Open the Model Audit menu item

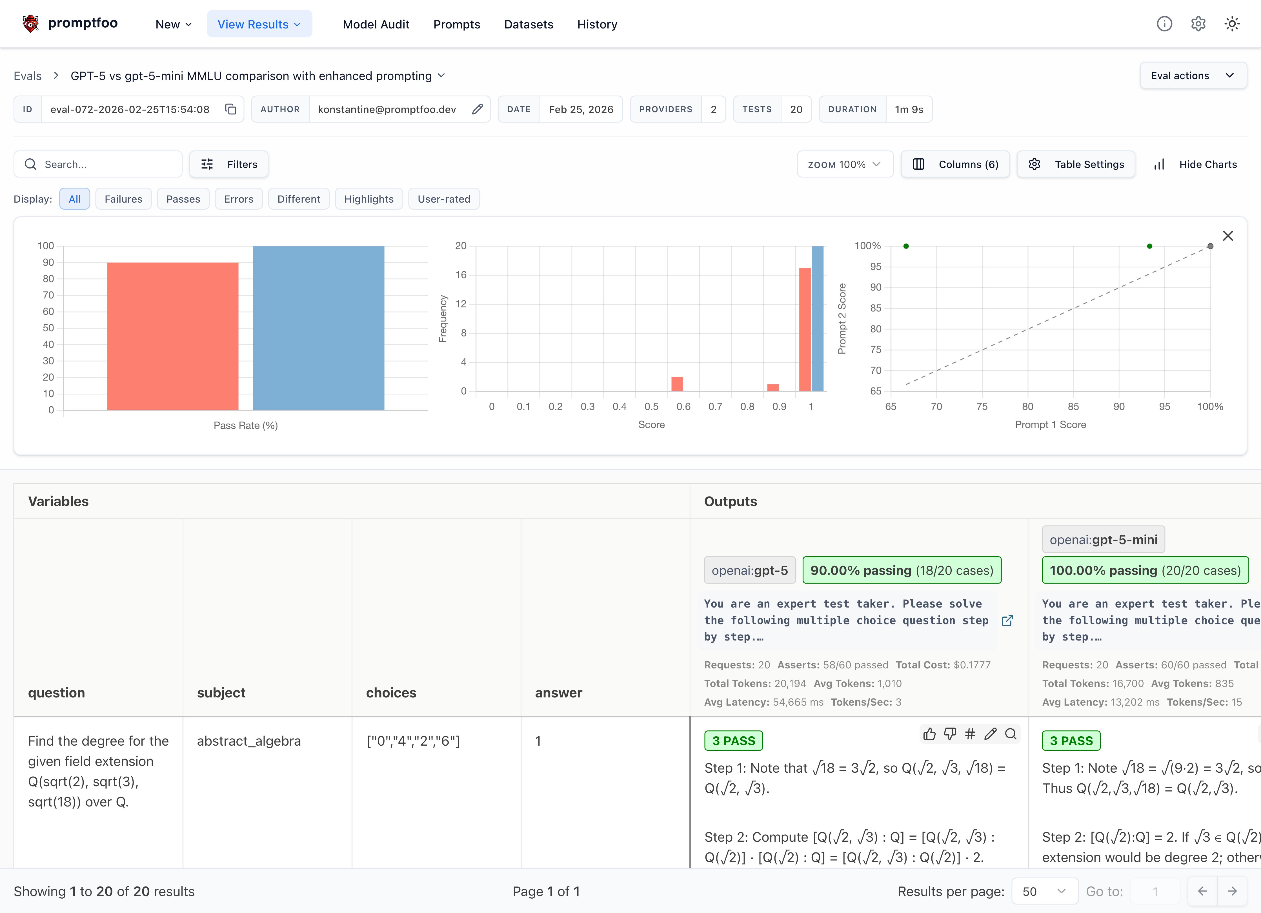(x=376, y=25)
